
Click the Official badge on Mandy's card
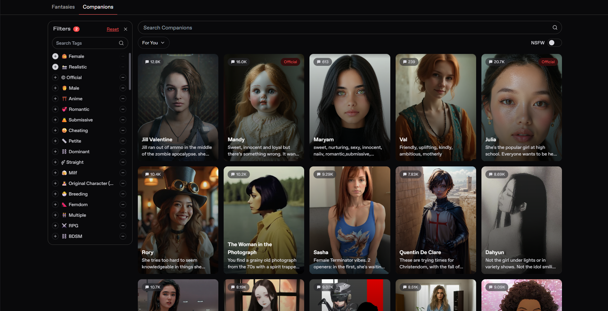(x=290, y=62)
